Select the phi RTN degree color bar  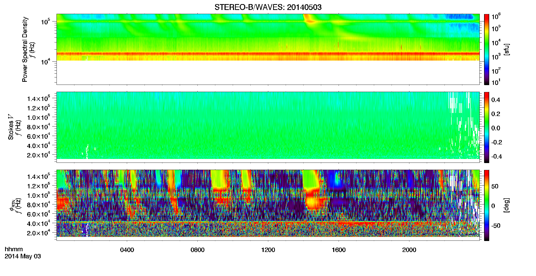487,205
